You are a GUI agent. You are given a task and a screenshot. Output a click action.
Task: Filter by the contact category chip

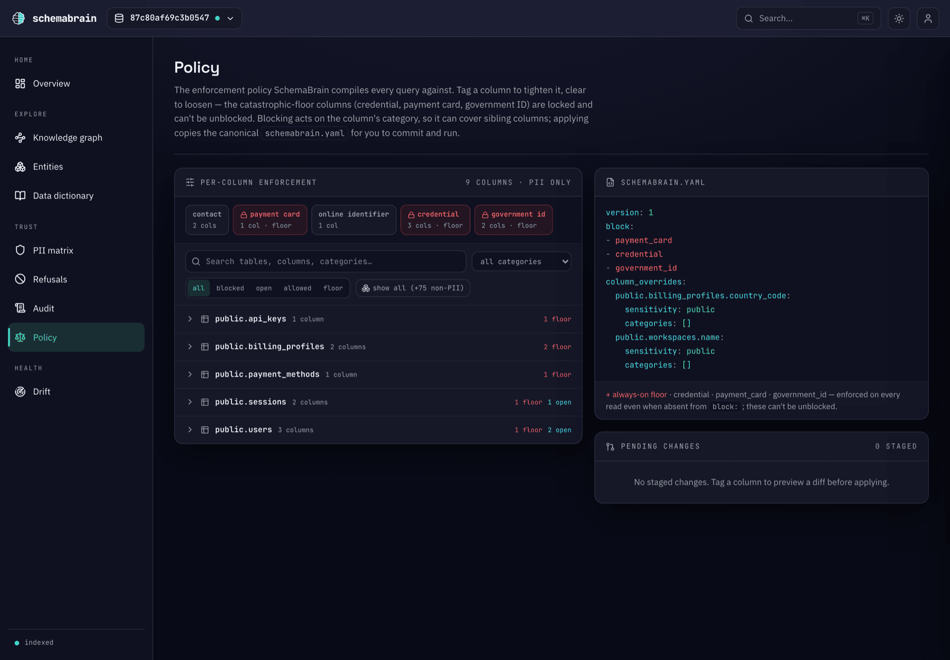pos(207,220)
